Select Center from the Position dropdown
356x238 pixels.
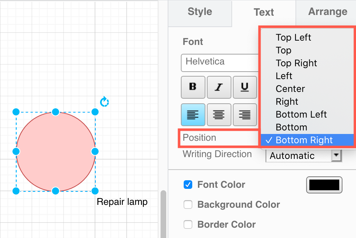(x=290, y=88)
